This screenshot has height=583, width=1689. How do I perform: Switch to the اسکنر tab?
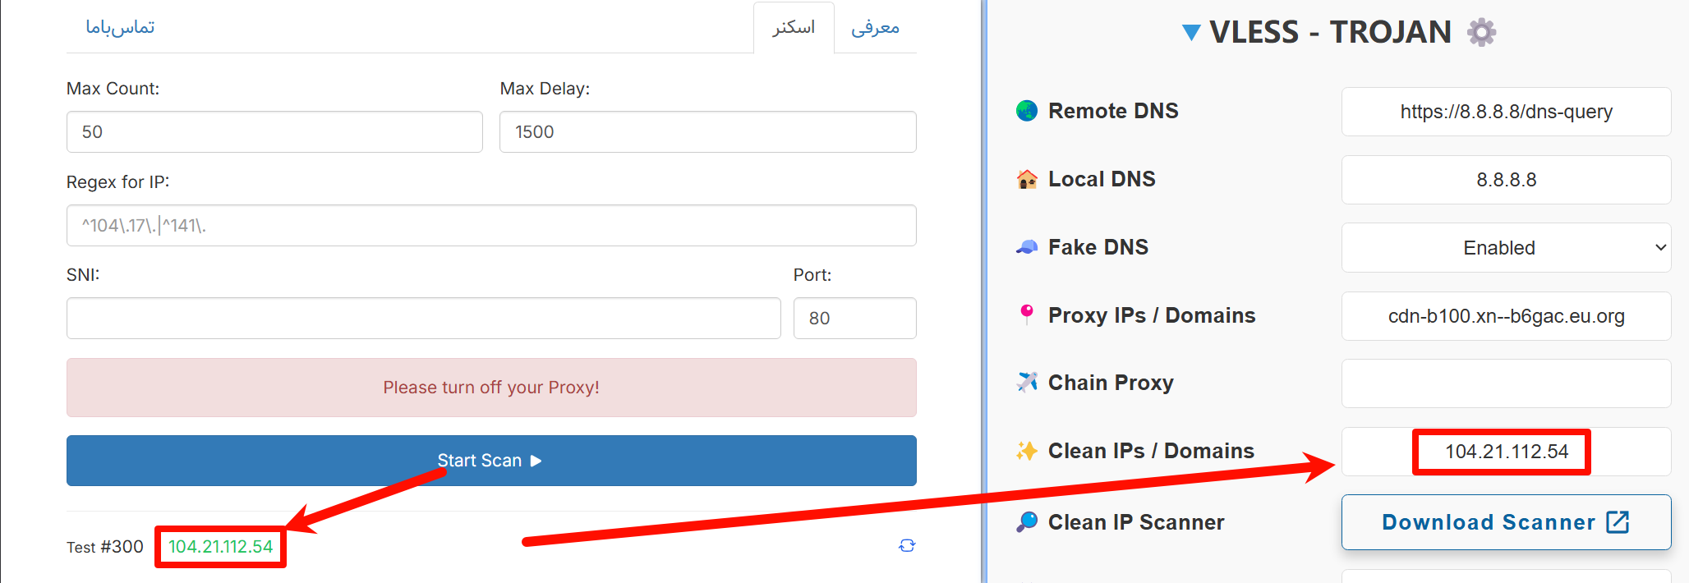[794, 28]
